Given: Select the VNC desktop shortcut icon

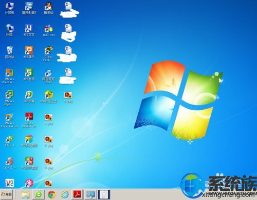Looking at the screenshot, I should tap(9, 183).
